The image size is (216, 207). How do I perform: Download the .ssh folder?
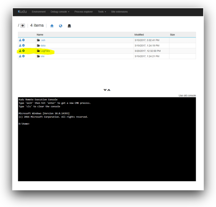[20, 40]
